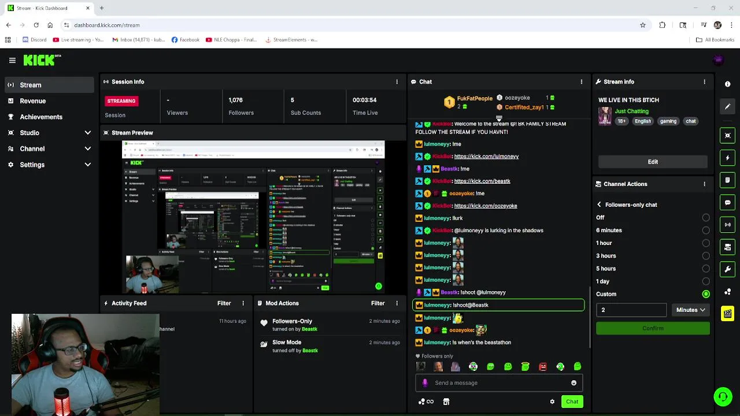The width and height of the screenshot is (740, 416).
Task: Switch to the Kick Dashboard browser tab
Action: click(48, 8)
